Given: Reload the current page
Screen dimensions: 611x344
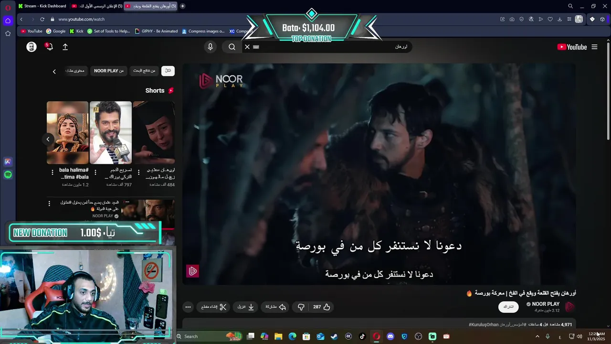Looking at the screenshot, I should tap(42, 19).
